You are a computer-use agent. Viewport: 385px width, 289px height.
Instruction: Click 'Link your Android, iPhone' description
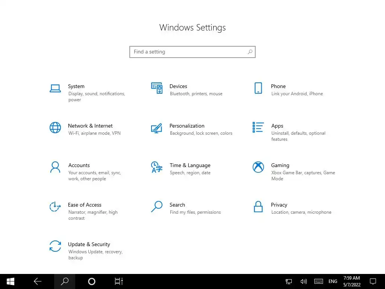(297, 94)
